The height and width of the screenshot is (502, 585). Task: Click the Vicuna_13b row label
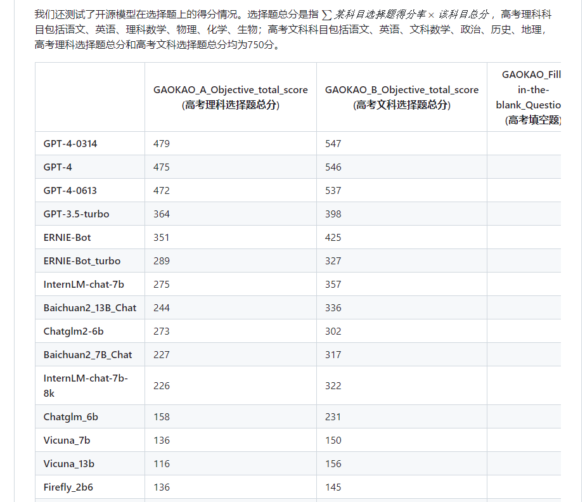[69, 464]
